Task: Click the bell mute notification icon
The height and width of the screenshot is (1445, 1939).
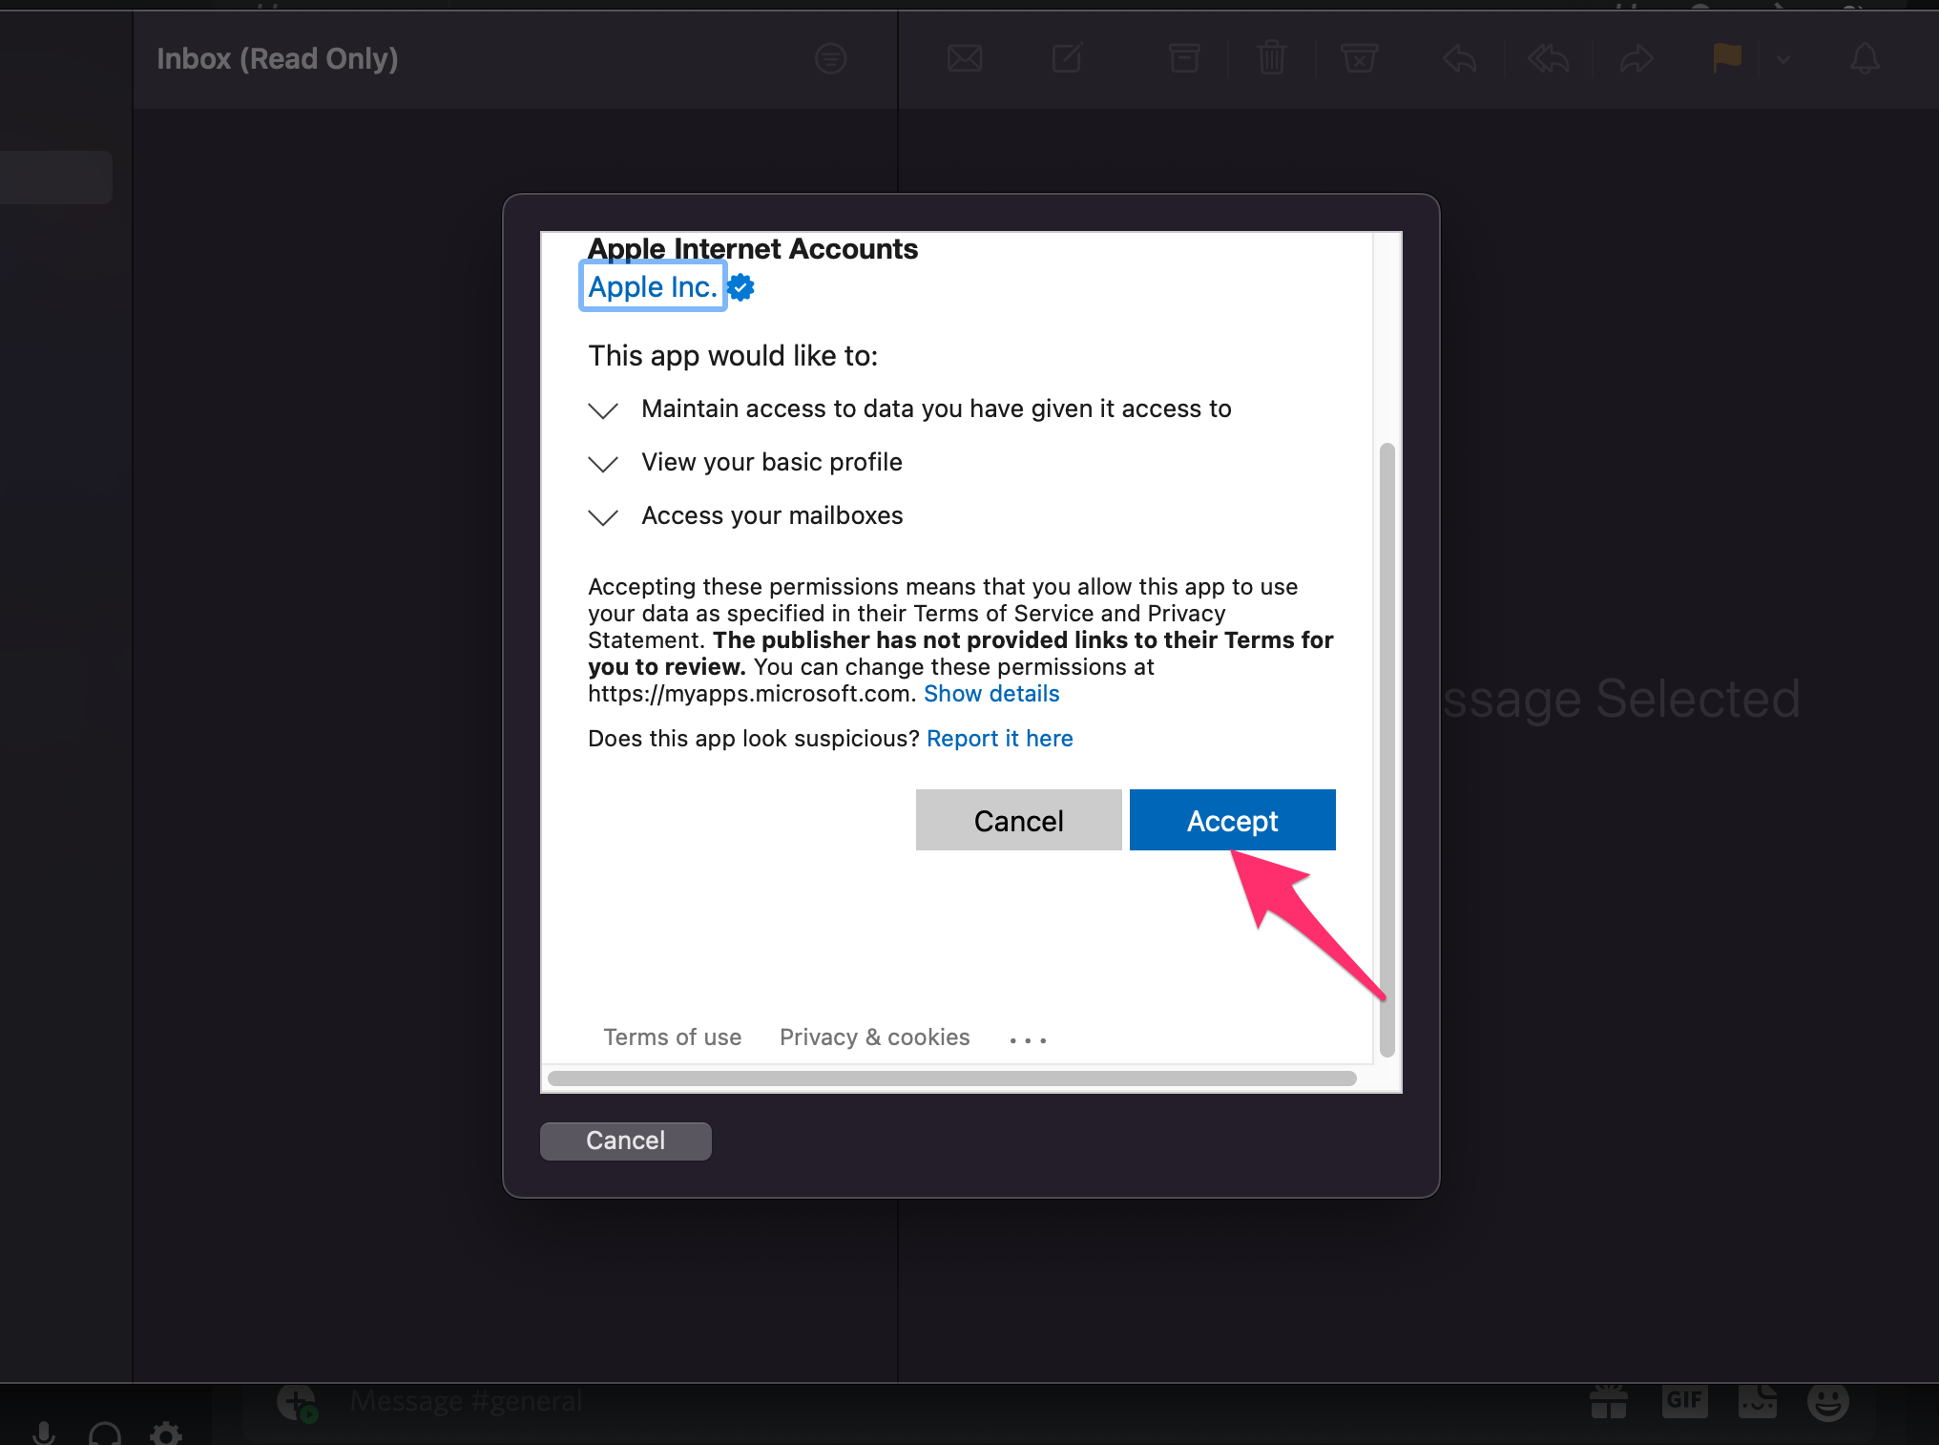Action: pyautogui.click(x=1866, y=59)
